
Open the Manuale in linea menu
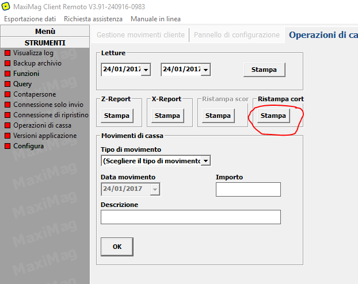(x=156, y=19)
